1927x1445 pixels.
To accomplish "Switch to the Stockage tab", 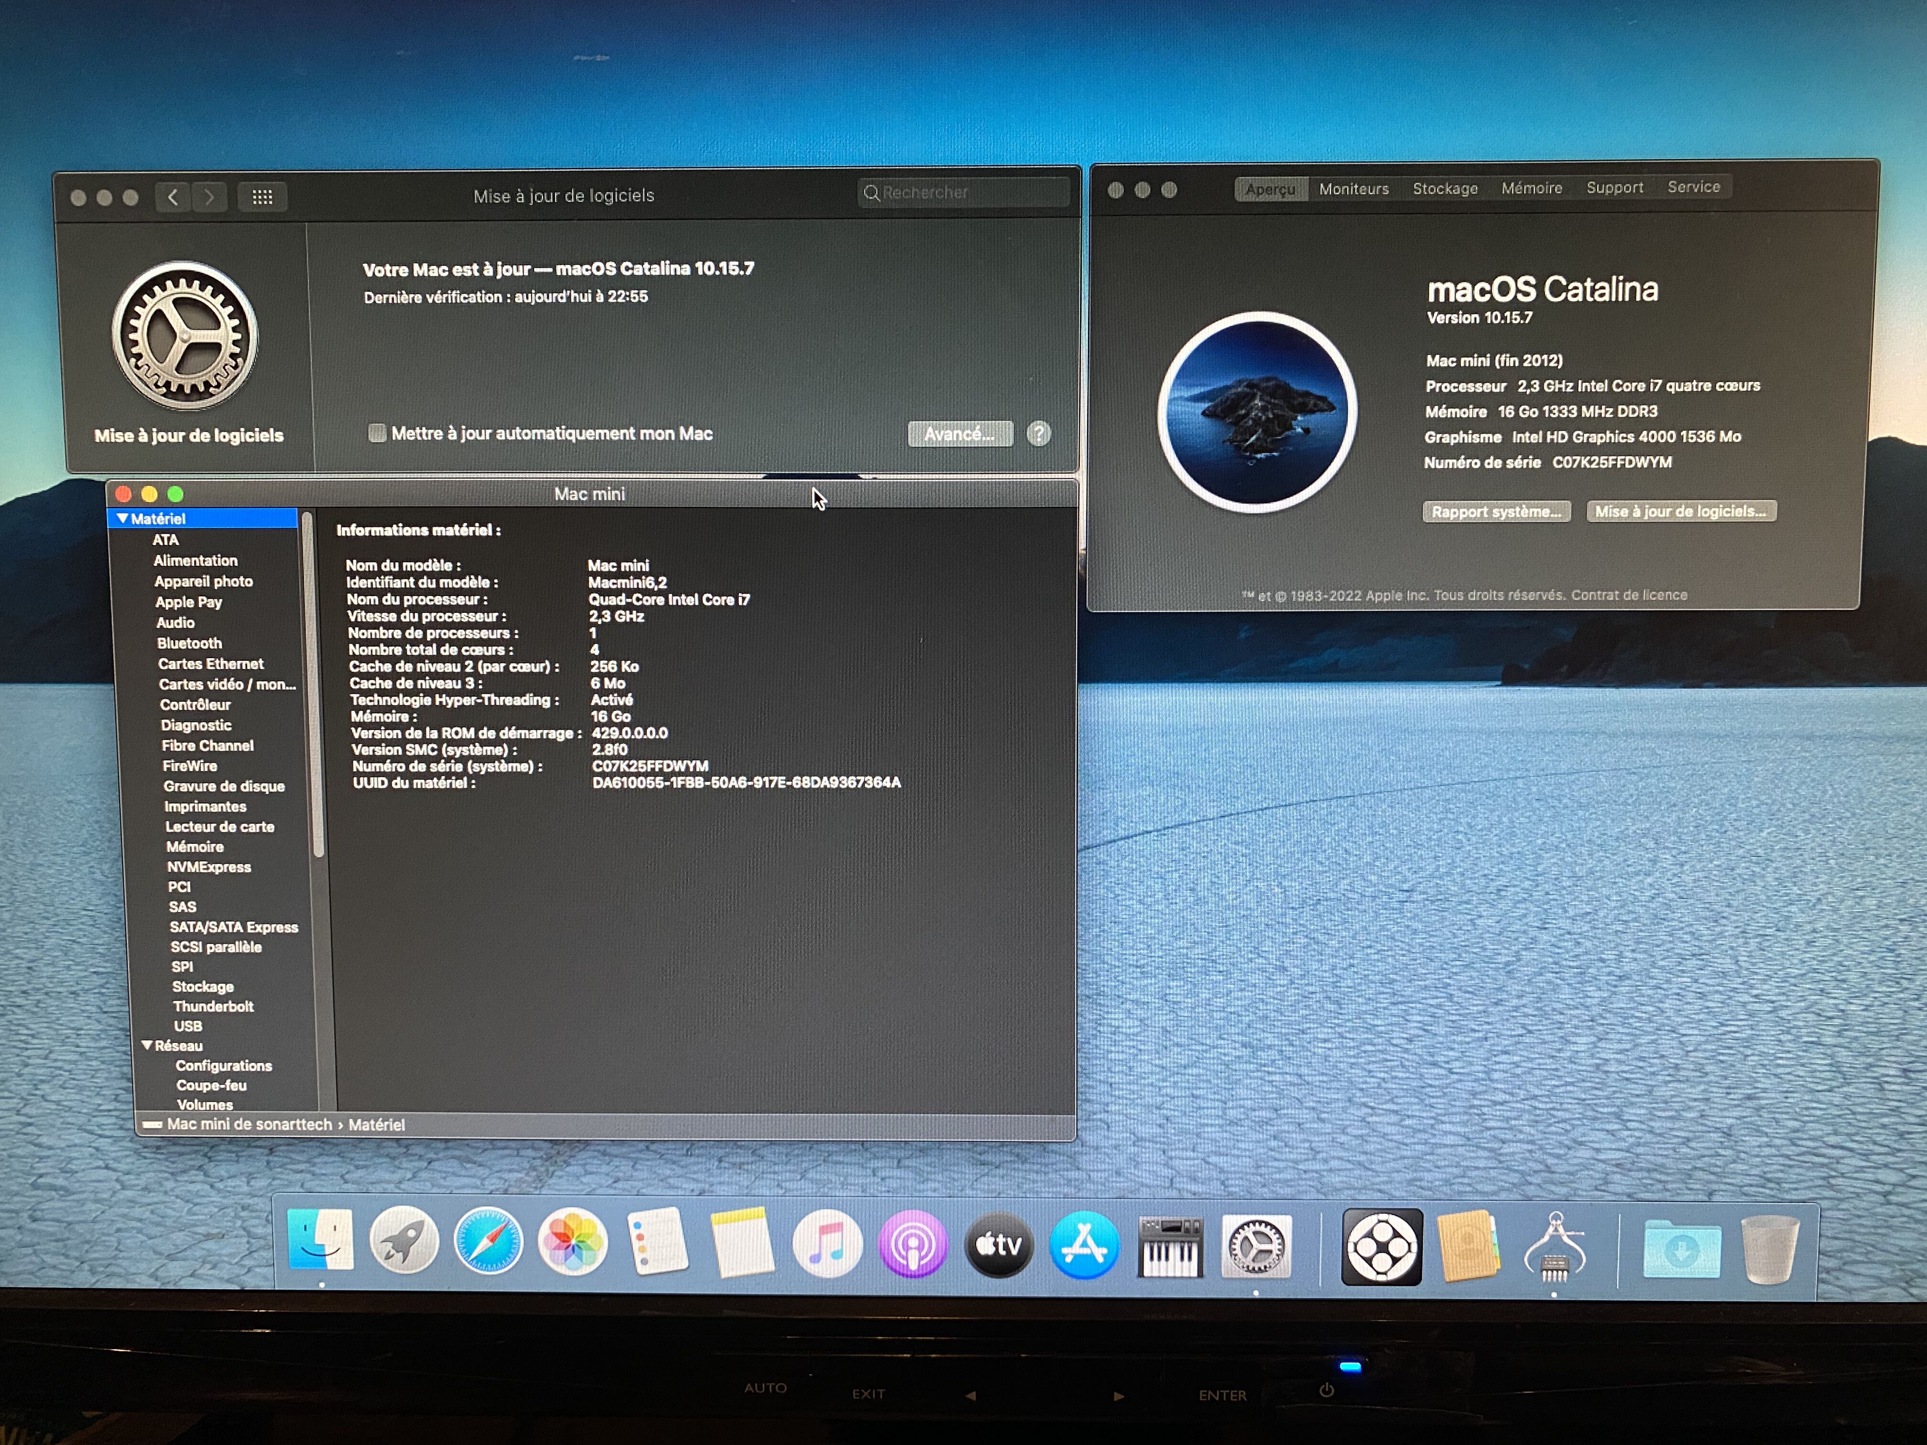I will pos(1445,188).
